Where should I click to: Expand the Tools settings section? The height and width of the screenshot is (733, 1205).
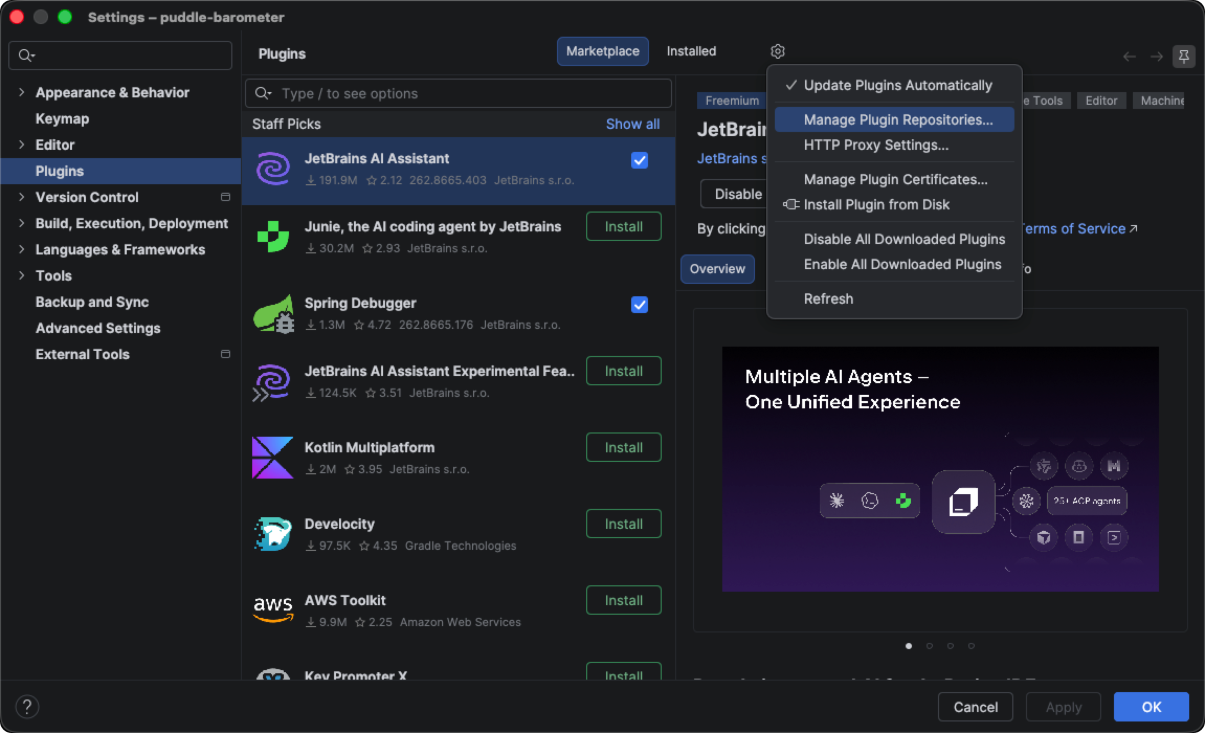(21, 275)
